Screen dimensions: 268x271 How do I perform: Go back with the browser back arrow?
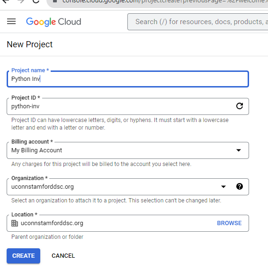click(5, 1)
